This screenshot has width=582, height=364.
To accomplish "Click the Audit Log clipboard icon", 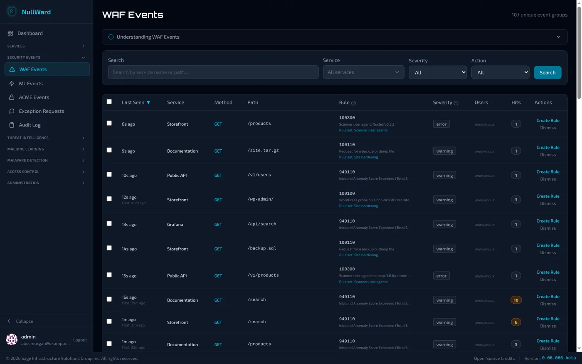I will tap(12, 125).
